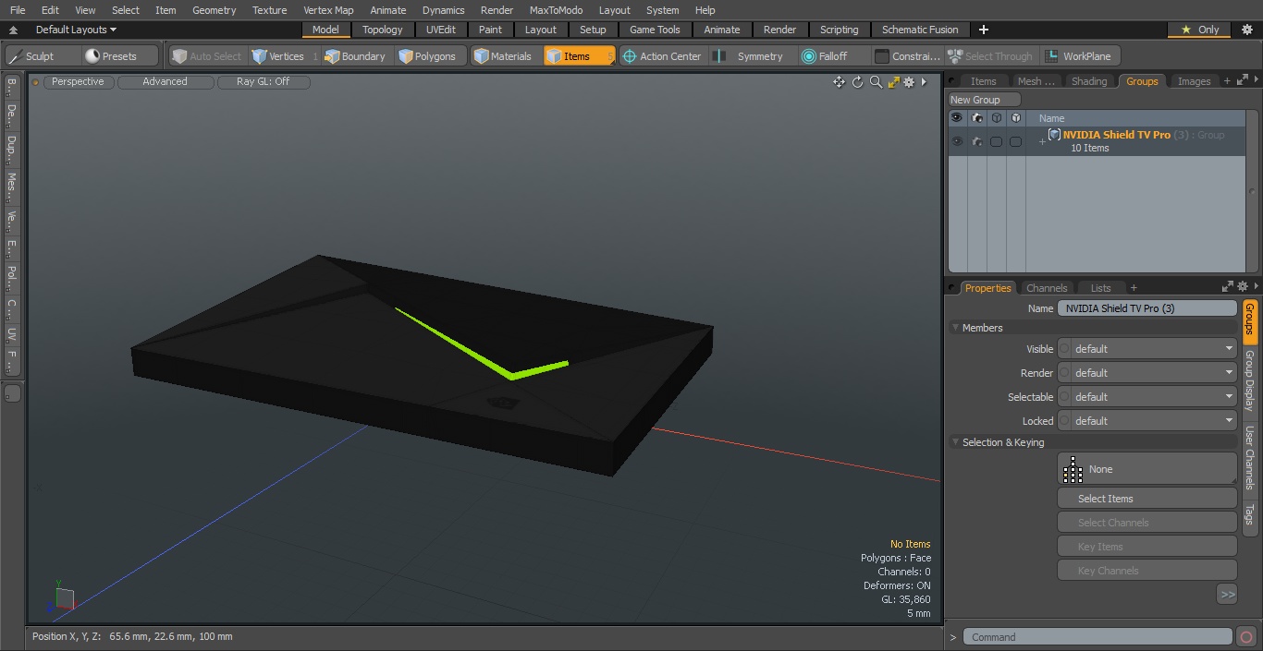Image resolution: width=1263 pixels, height=651 pixels.
Task: Click the Name input field
Action: (x=1147, y=308)
